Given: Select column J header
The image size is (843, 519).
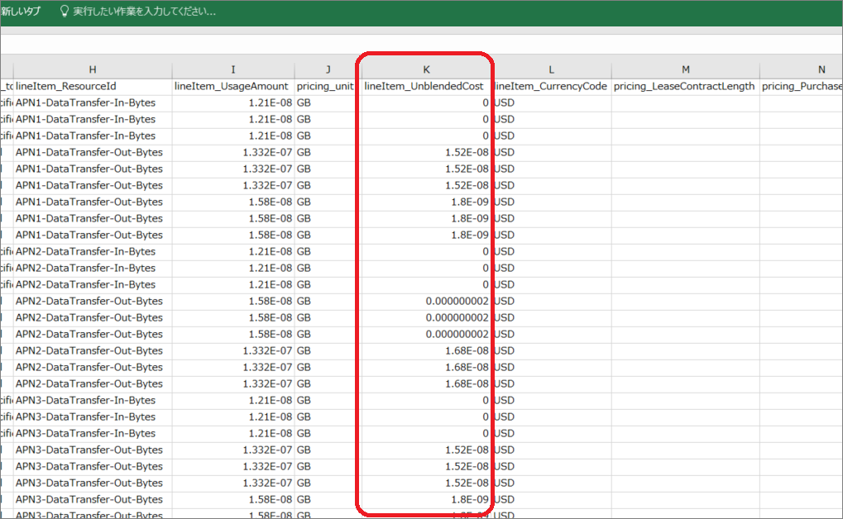Looking at the screenshot, I should click(328, 69).
